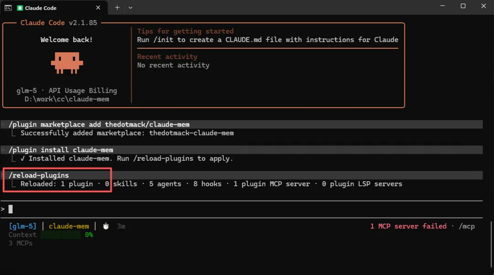
Task: Click the [glm-5] model status label
Action: (22, 226)
